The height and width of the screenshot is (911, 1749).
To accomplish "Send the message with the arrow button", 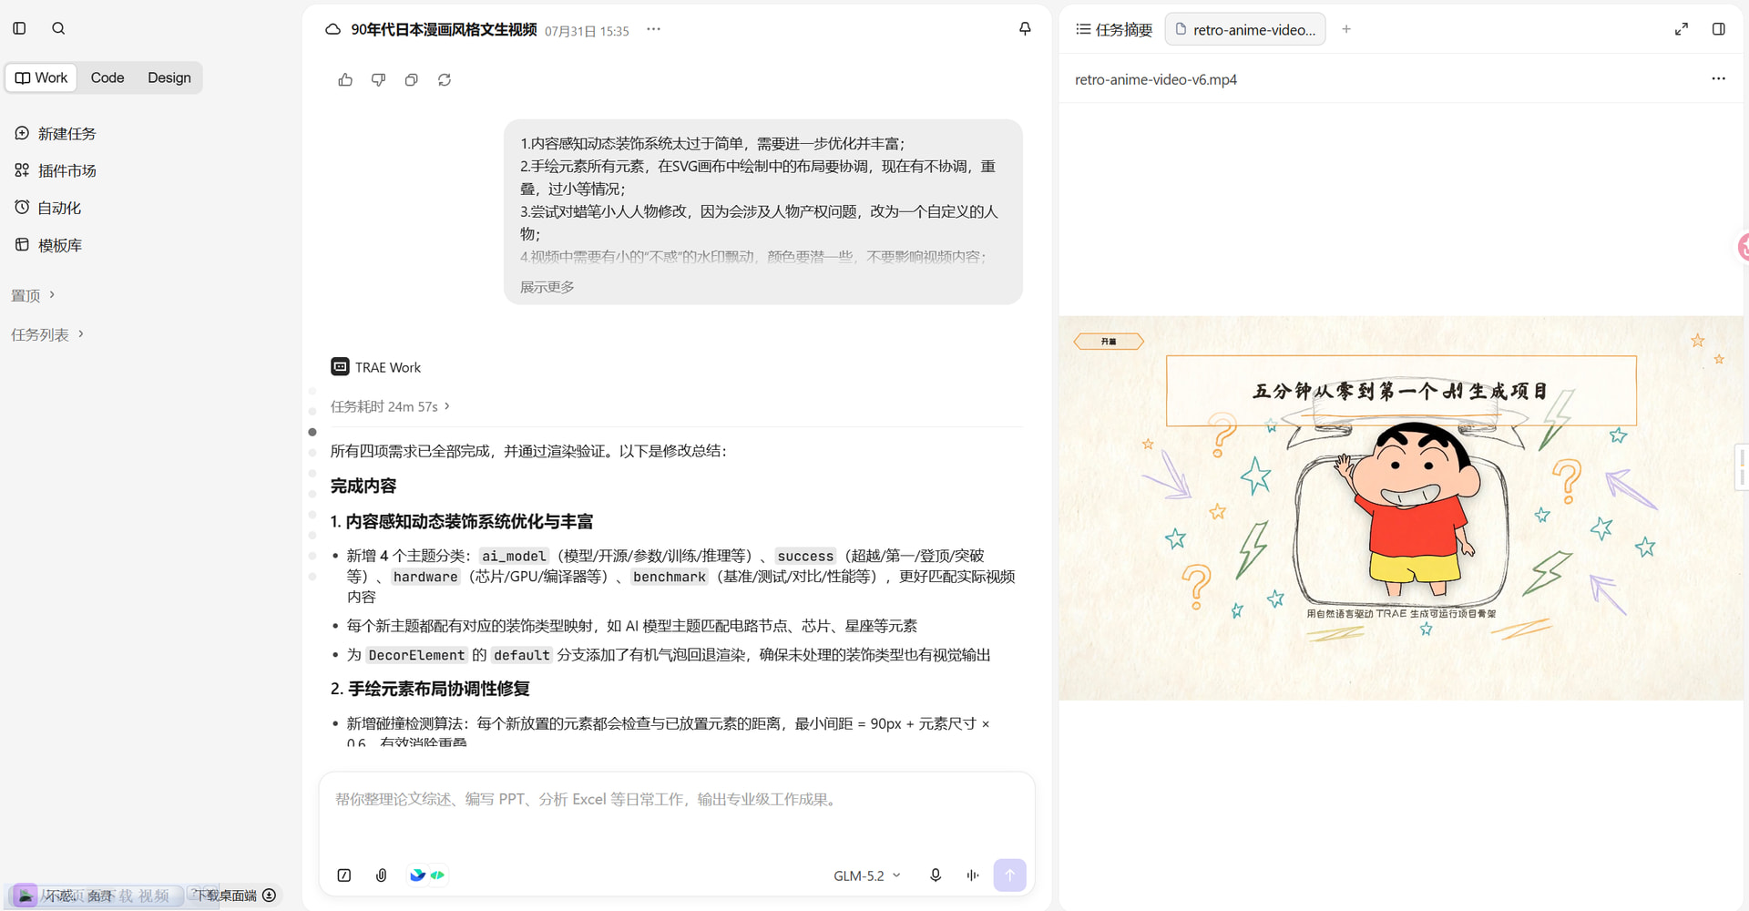I will 1009,875.
